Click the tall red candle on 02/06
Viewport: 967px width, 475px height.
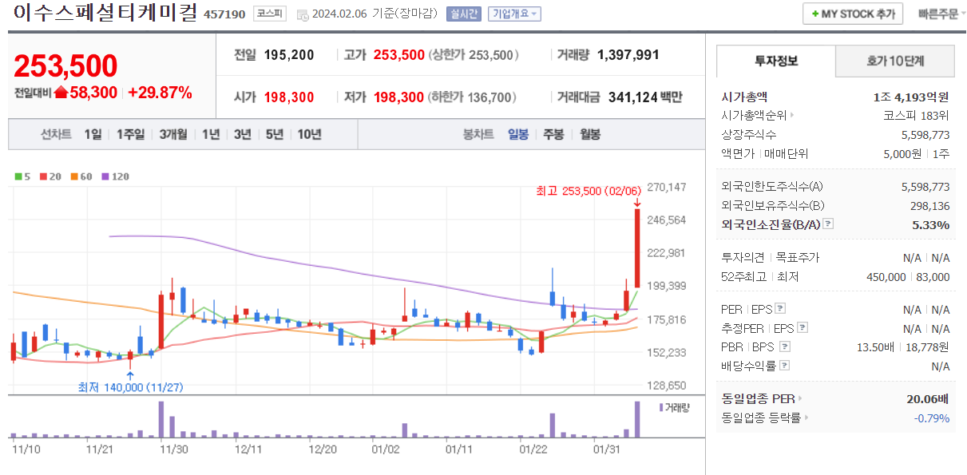pyautogui.click(x=637, y=247)
